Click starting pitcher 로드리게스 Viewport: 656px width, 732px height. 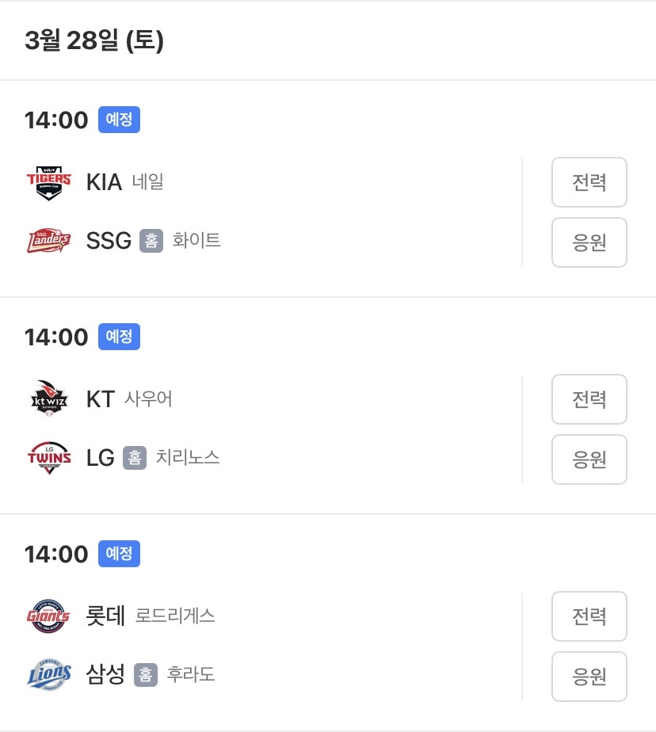tap(175, 616)
